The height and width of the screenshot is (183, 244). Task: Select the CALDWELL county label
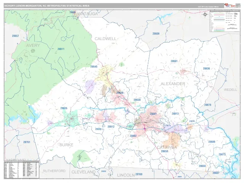[106, 39]
